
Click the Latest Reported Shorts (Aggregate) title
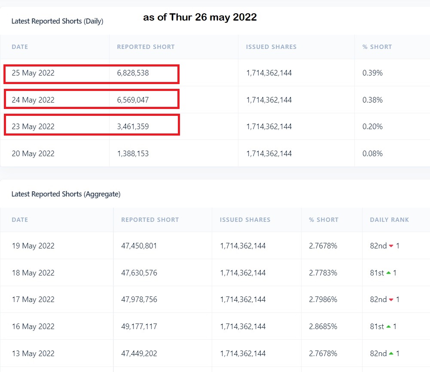66,194
